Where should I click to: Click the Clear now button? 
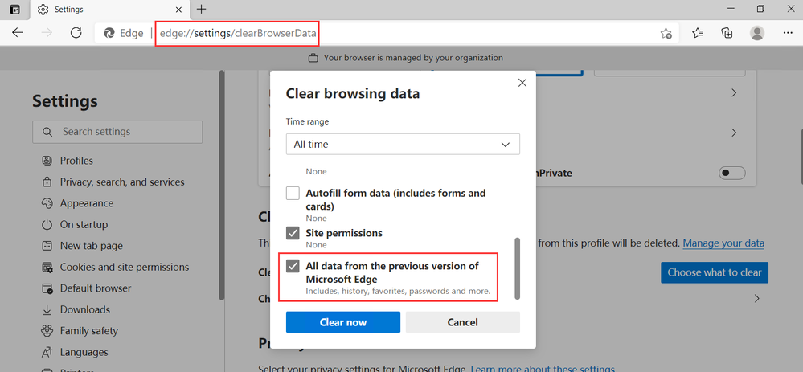(x=343, y=322)
